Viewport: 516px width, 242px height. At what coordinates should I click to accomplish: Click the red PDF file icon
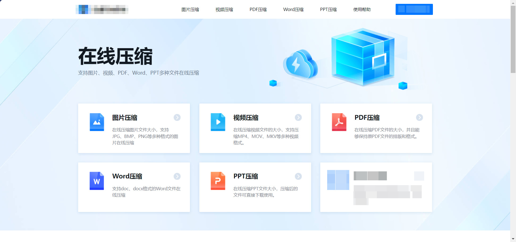tap(339, 122)
